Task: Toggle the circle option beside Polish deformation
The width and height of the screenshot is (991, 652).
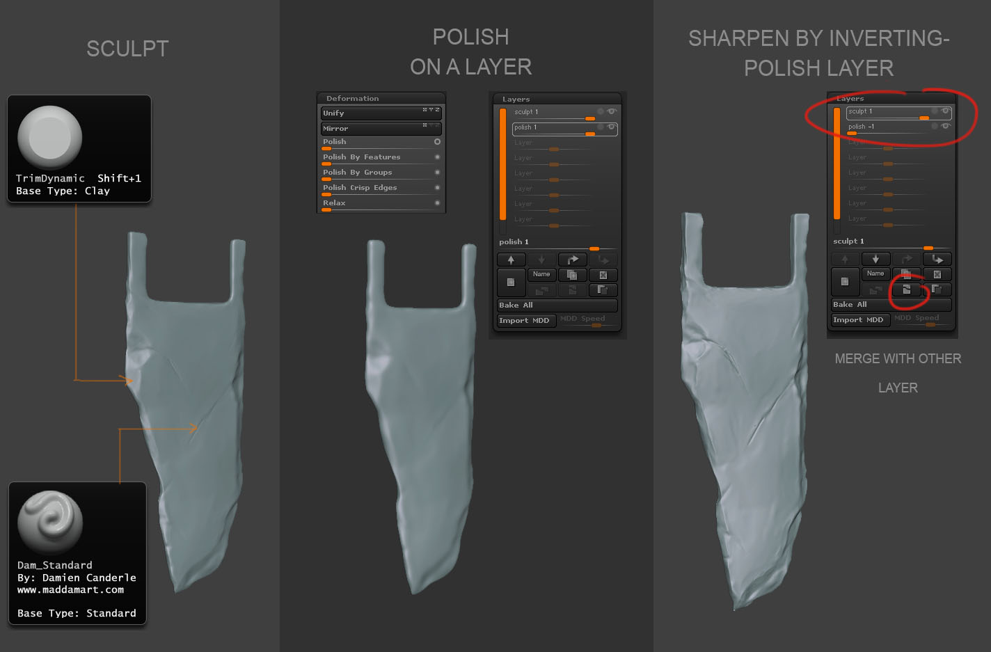Action: [437, 141]
